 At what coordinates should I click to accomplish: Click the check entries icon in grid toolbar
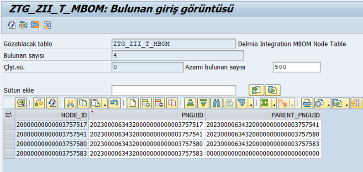pyautogui.click(x=39, y=104)
